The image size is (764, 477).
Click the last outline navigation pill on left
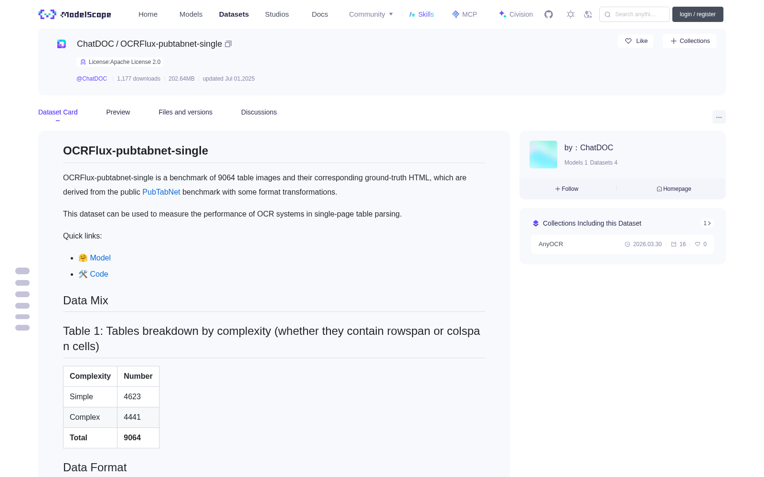point(22,328)
